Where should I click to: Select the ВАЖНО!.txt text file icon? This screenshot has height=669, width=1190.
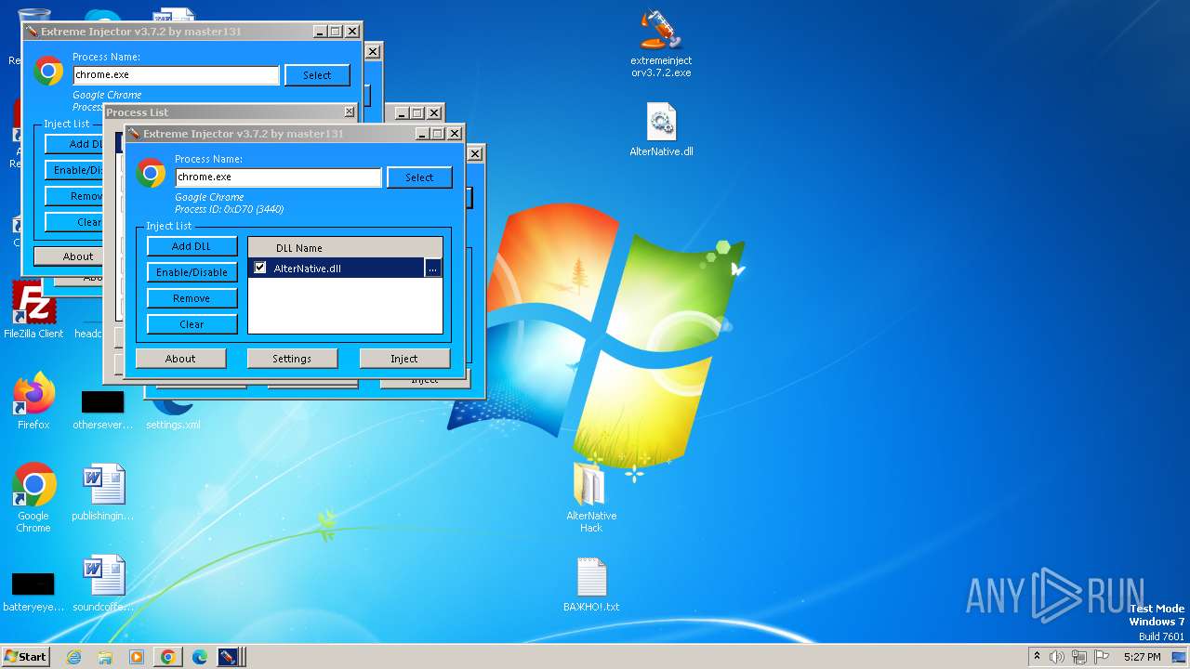(x=591, y=584)
